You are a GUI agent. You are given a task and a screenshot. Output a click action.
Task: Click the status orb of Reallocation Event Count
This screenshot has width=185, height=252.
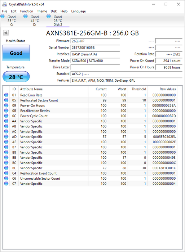tap(6, 173)
